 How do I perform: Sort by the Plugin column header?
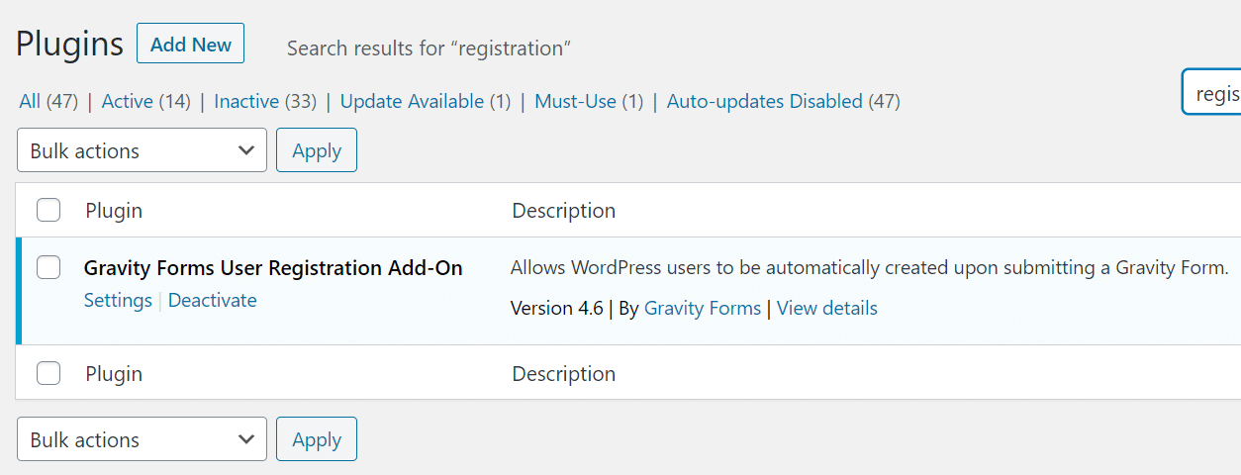coord(114,211)
